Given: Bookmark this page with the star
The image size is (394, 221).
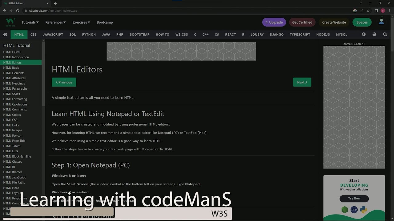Looking at the screenshot, I should 368,10.
